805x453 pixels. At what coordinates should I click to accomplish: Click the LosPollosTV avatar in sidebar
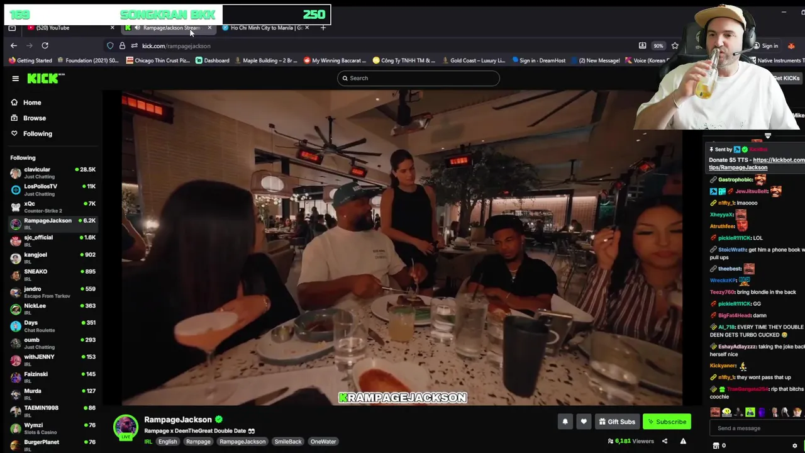(16, 190)
